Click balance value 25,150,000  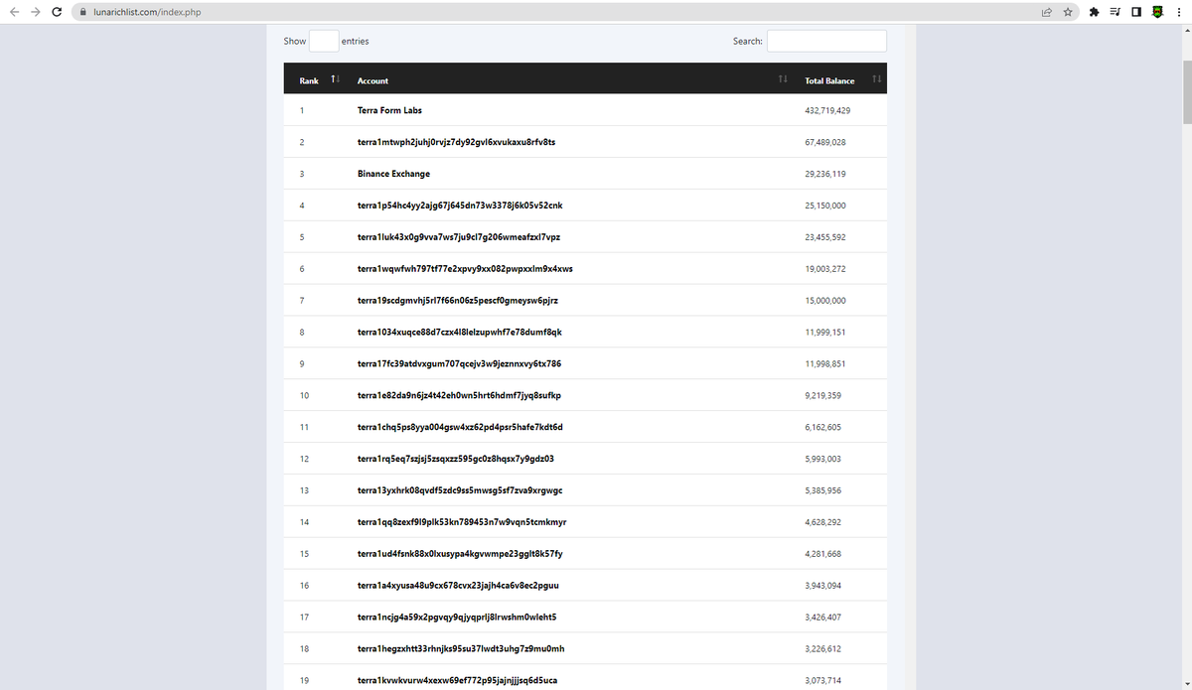point(825,206)
